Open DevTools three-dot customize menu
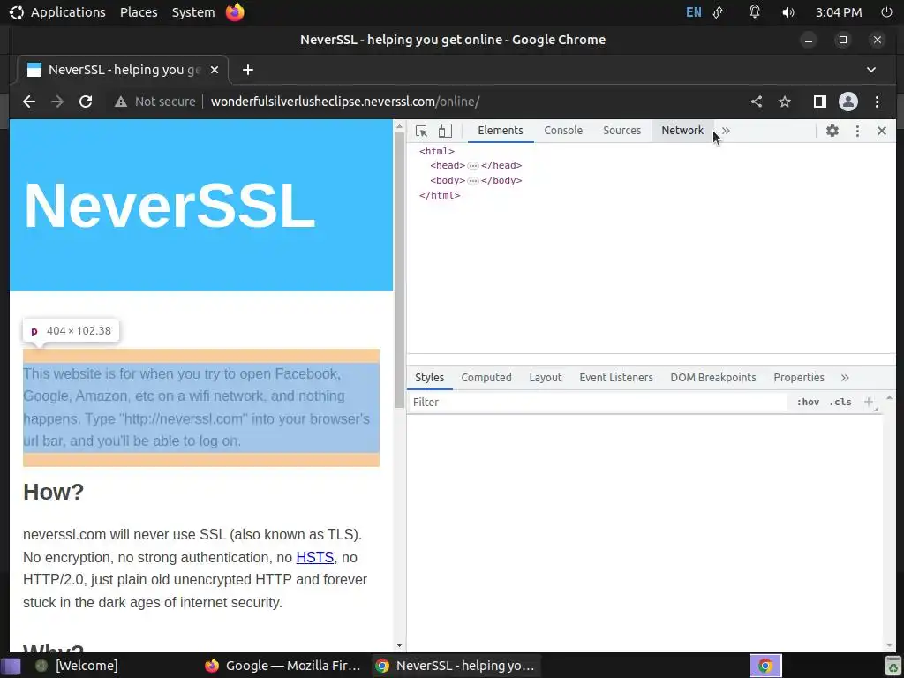Viewport: 904px width, 678px height. [x=857, y=131]
